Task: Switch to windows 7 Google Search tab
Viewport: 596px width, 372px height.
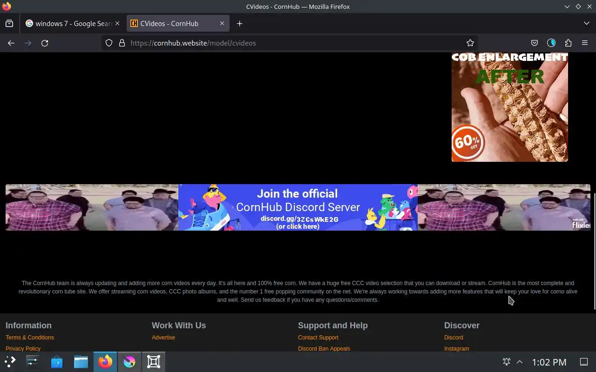Action: point(73,23)
